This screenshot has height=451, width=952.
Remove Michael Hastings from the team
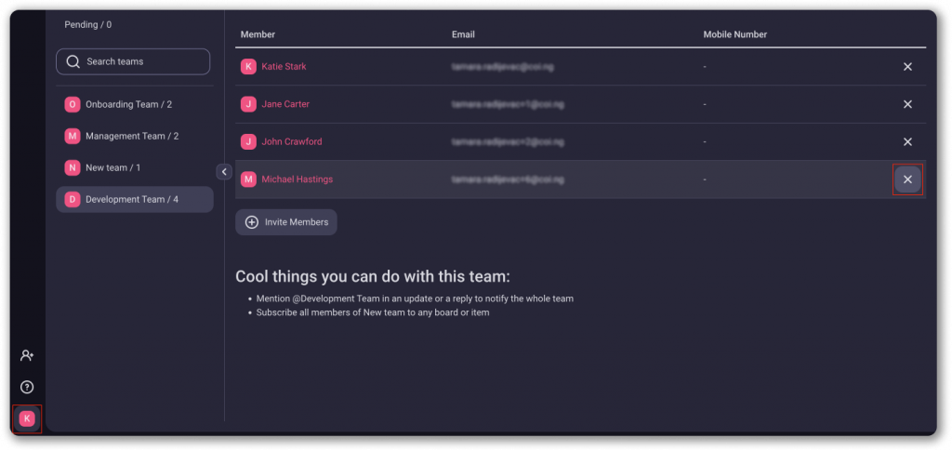click(x=907, y=179)
